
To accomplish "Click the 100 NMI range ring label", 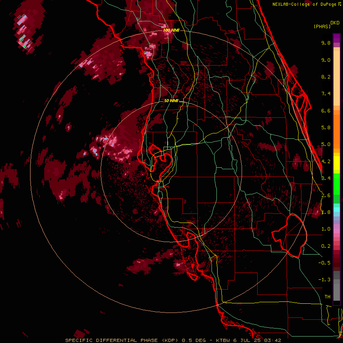I will click(x=171, y=30).
